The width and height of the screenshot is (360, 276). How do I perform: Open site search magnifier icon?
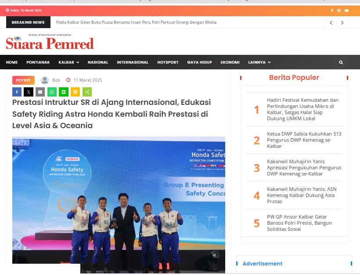pos(341,62)
